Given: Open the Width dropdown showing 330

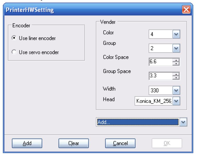Looking at the screenshot, I should pyautogui.click(x=177, y=90).
